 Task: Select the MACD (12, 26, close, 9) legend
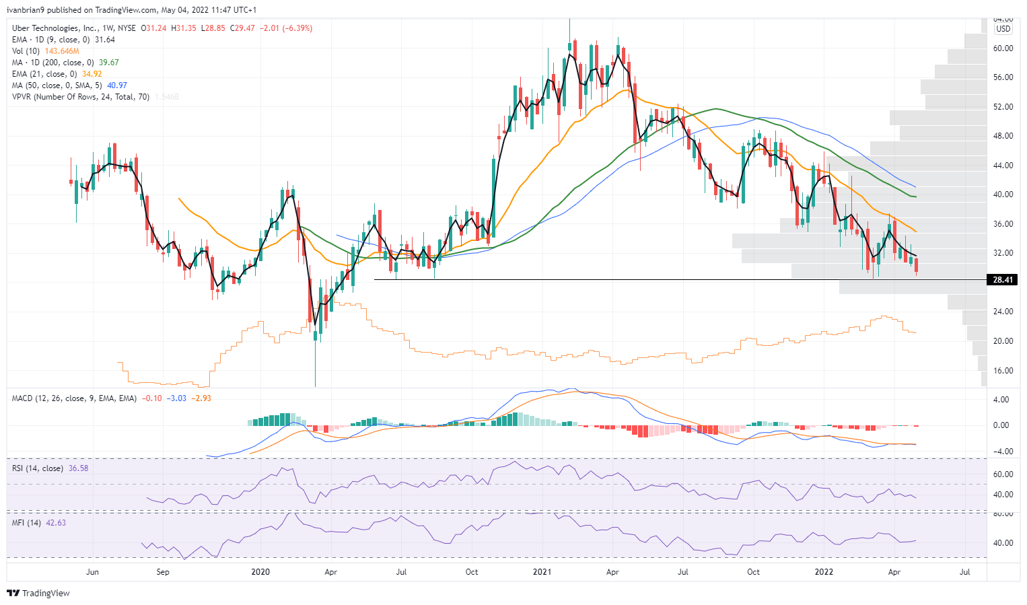(74, 398)
